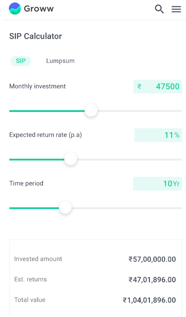186x317 pixels.
Task: Click the monthly investment amount field
Action: 158,87
